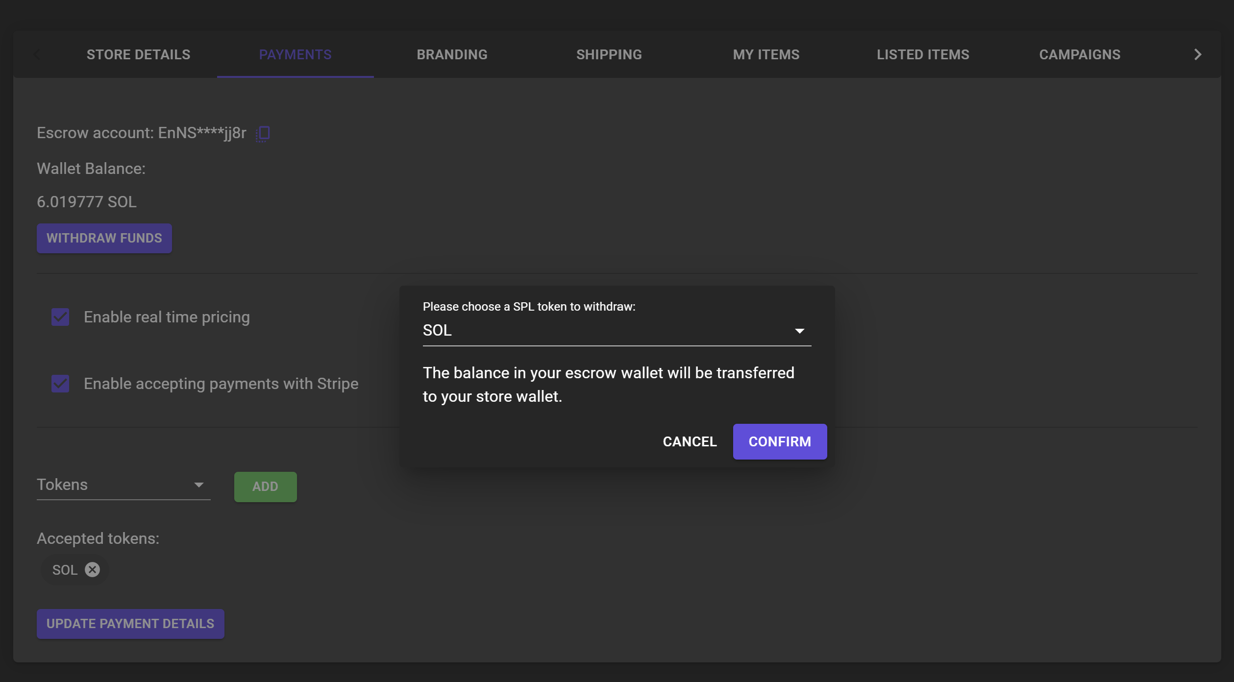Expand the Tokens dropdown

pos(123,485)
